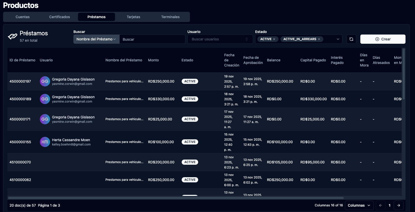Screen dimensions: 415x212
Task: Remove the ACTIVE_IN_ARREARS filter chip
Action: click(x=319, y=39)
